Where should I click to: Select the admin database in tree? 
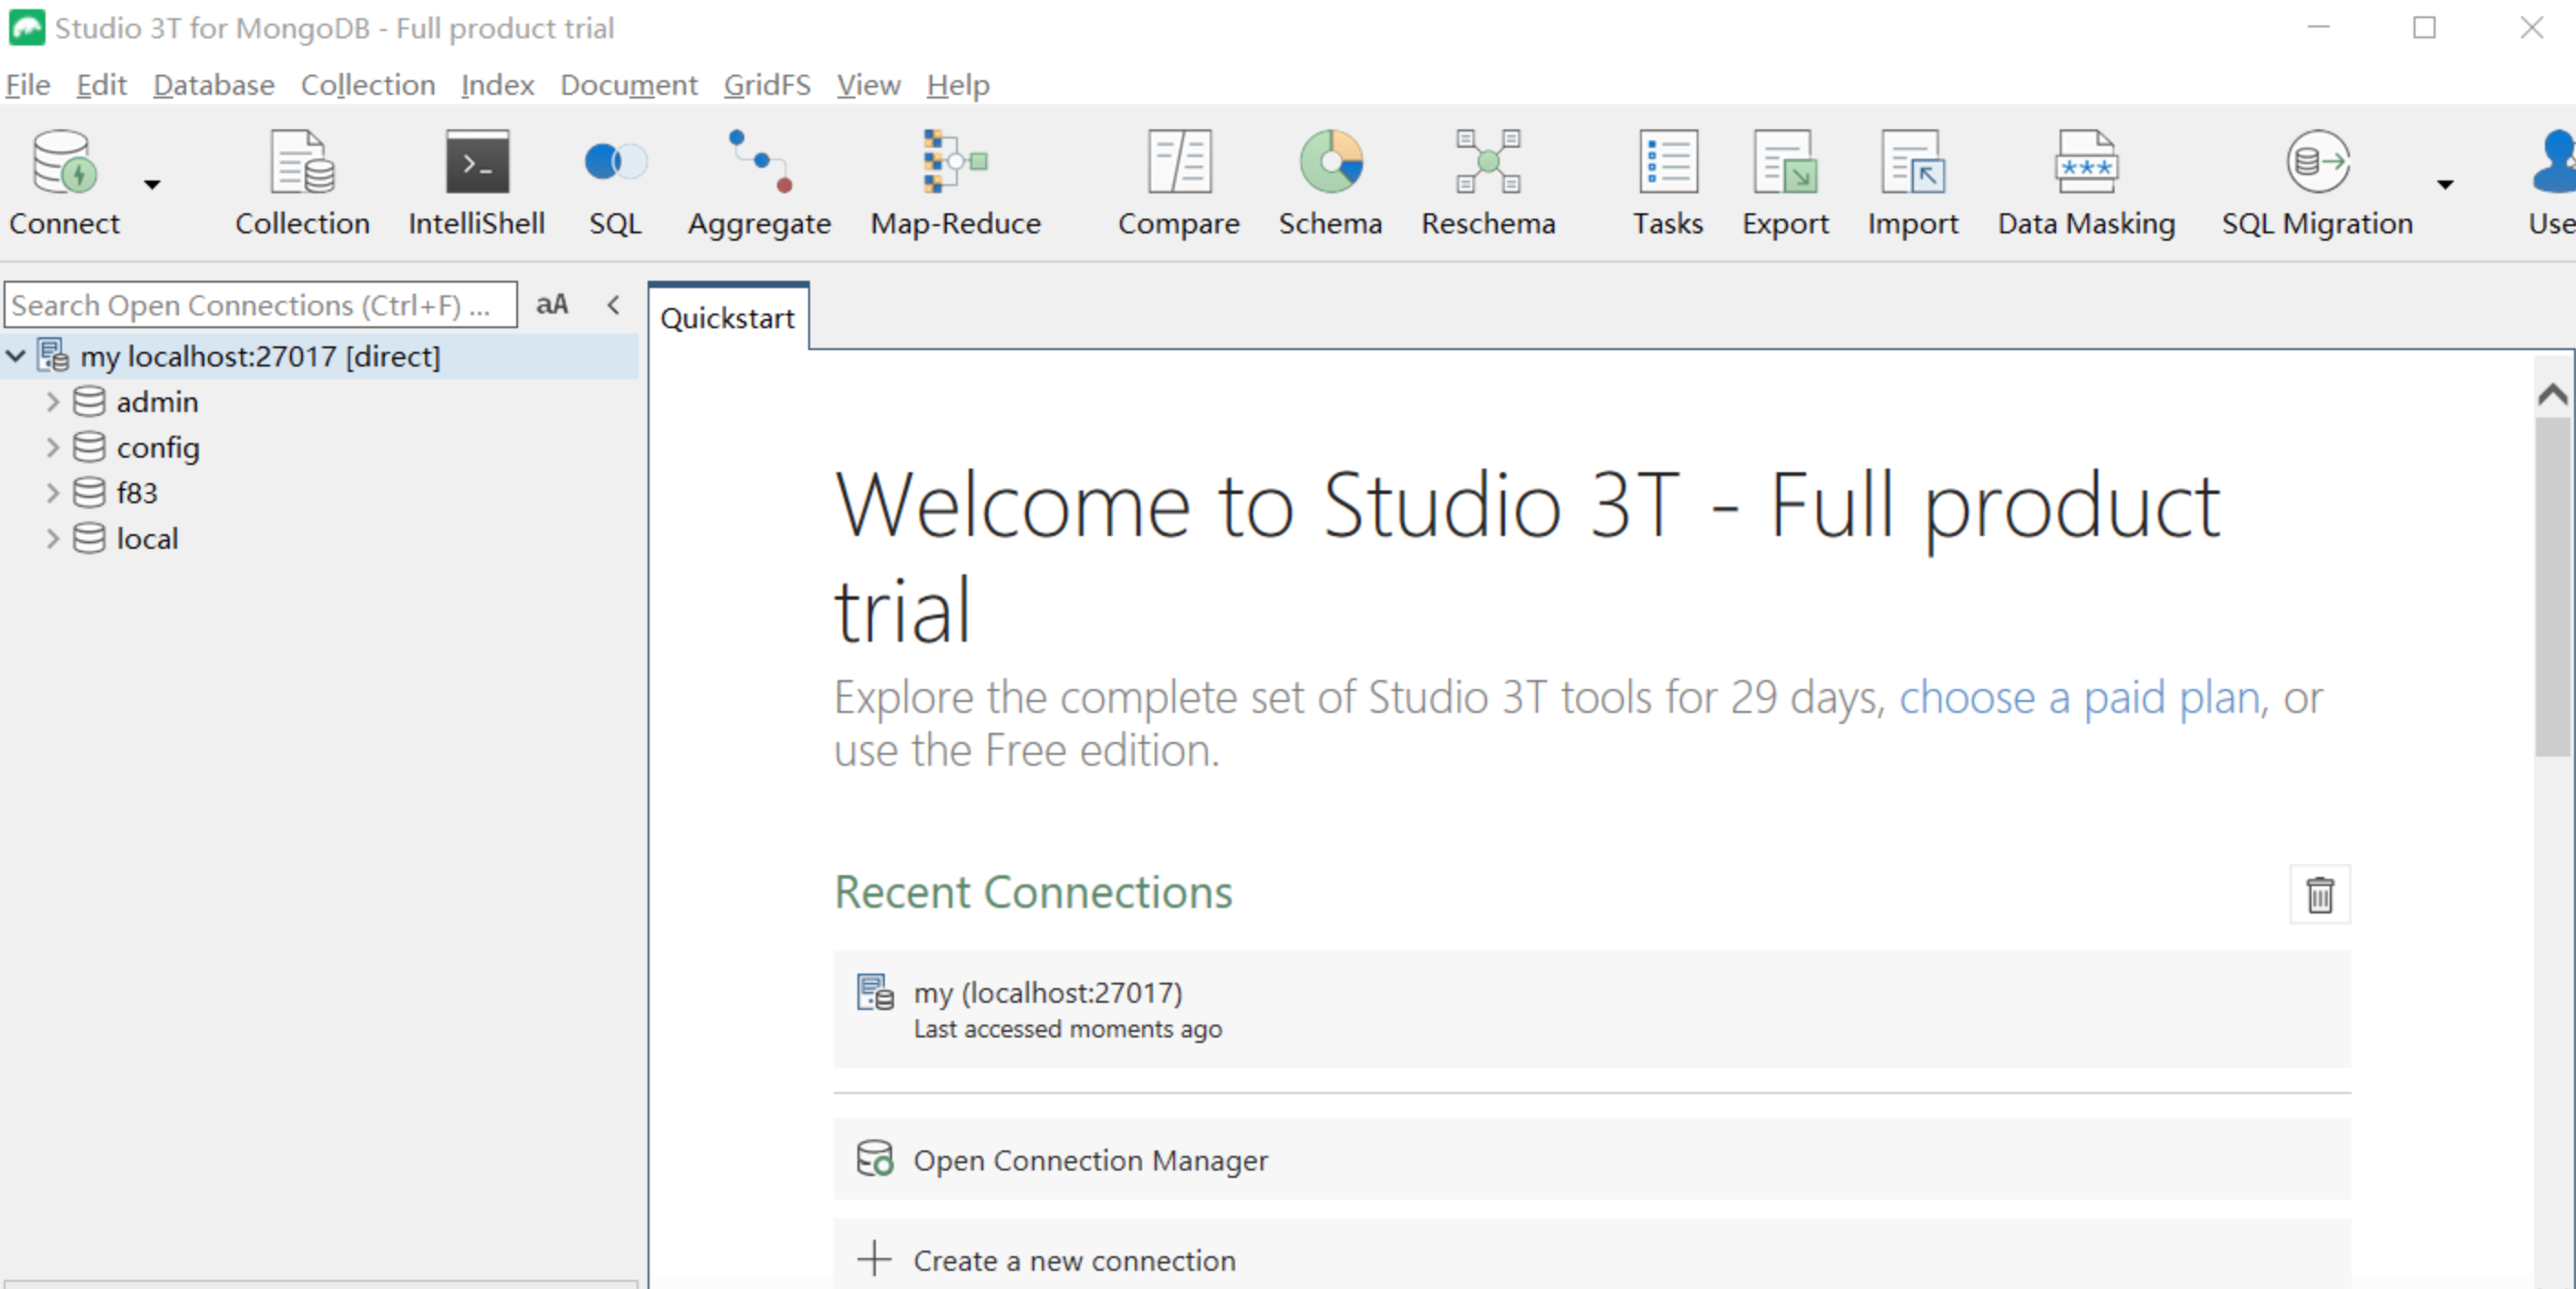click(157, 402)
